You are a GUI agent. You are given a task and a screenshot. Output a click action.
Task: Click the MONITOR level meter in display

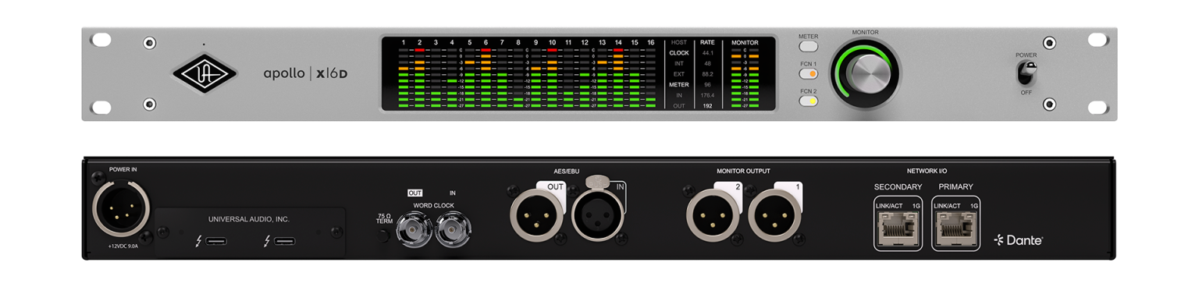[x=745, y=77]
